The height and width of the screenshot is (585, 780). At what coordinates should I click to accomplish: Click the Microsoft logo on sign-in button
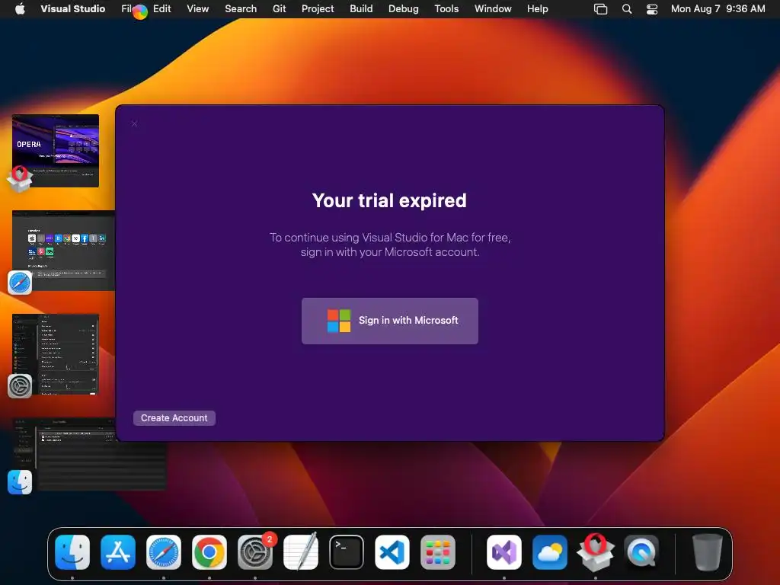339,321
